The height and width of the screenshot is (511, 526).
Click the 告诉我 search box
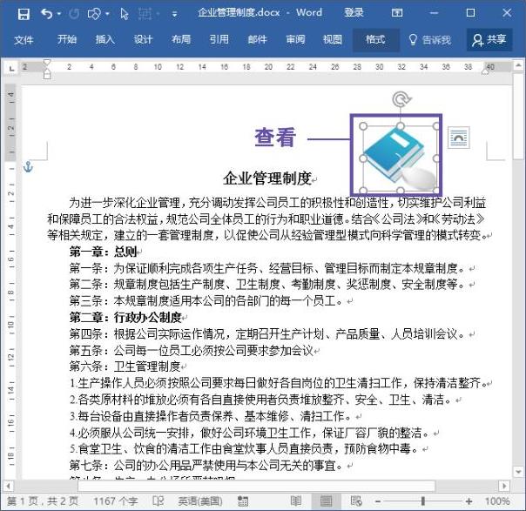429,40
